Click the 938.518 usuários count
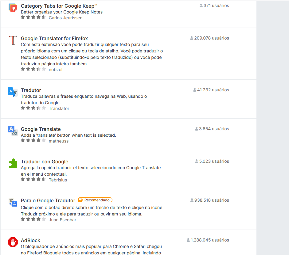Image resolution: width=289 pixels, height=255 pixels. (210, 200)
